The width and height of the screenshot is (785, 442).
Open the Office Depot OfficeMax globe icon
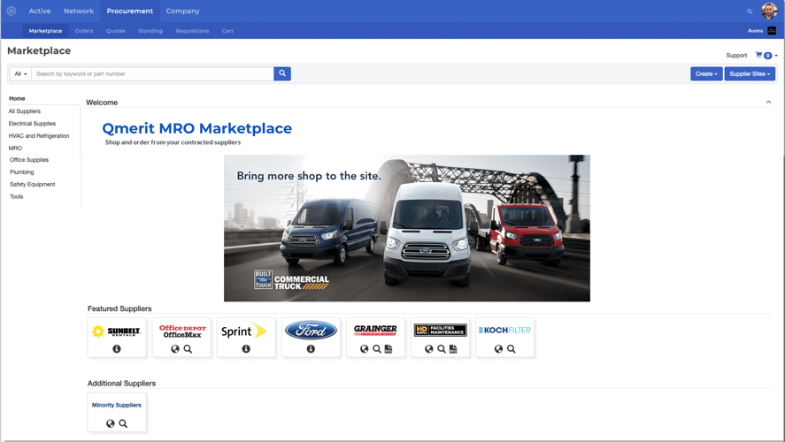tap(174, 349)
